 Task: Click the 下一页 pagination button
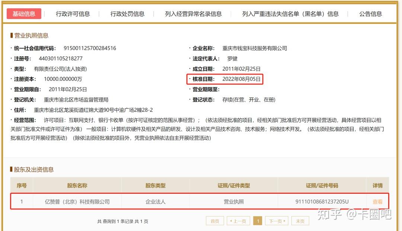pos(277,221)
